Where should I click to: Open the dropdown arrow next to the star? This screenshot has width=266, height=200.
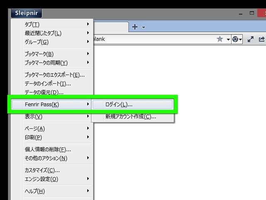(x=228, y=40)
